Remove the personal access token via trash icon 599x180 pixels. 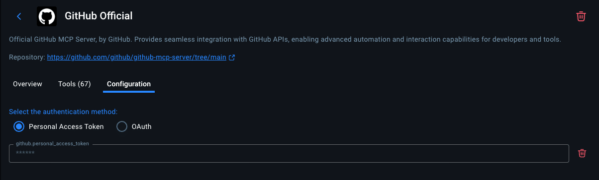(x=582, y=153)
